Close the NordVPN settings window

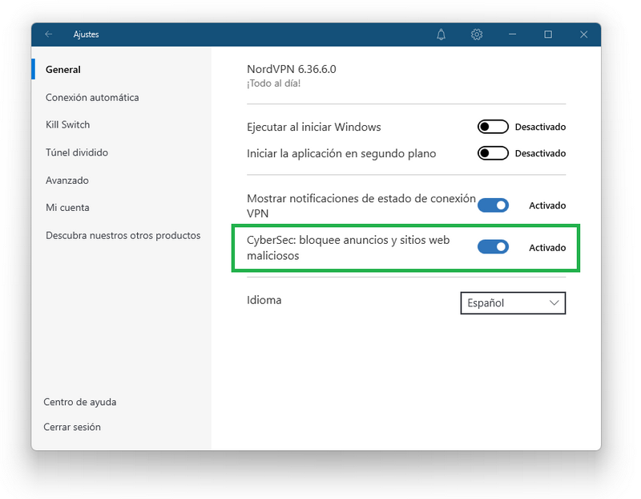pos(584,34)
